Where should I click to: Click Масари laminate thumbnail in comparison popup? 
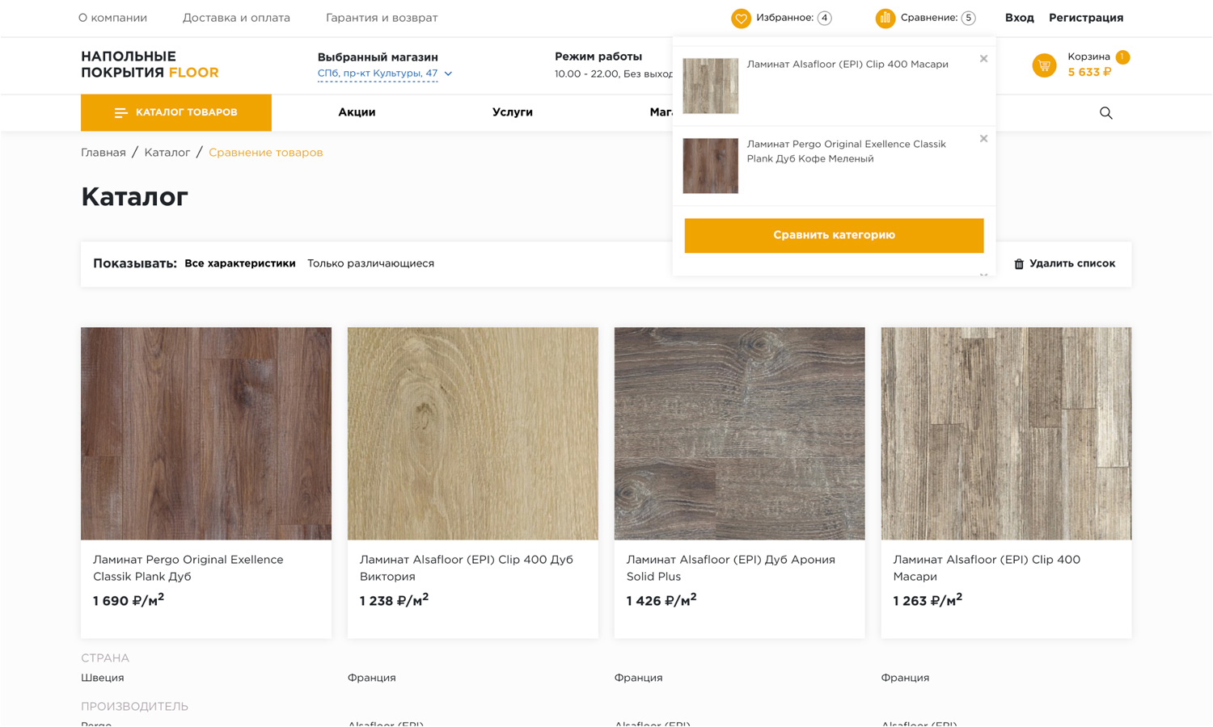710,86
